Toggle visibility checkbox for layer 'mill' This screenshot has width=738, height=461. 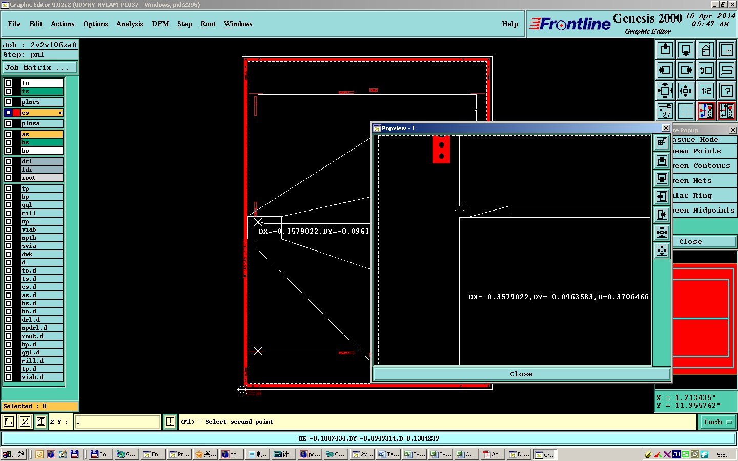point(8,213)
